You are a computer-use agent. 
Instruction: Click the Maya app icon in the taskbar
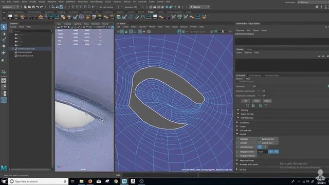click(x=124, y=181)
